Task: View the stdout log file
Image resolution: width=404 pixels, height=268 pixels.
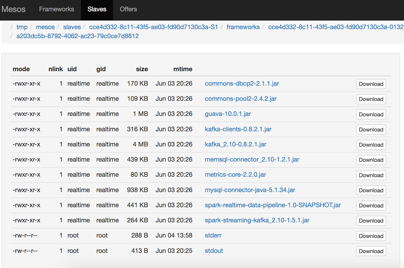Action: [214, 251]
